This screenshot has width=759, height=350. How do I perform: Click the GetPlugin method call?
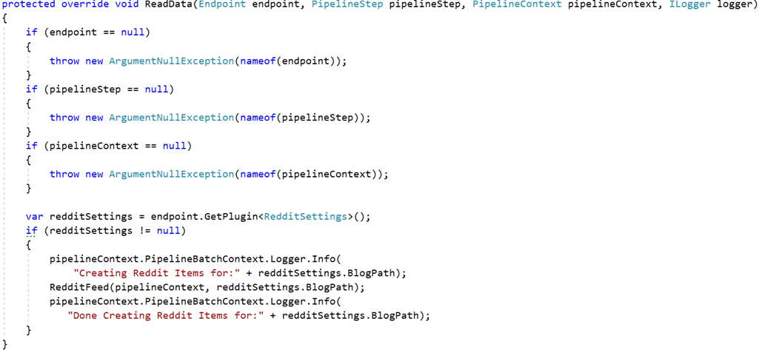point(230,216)
